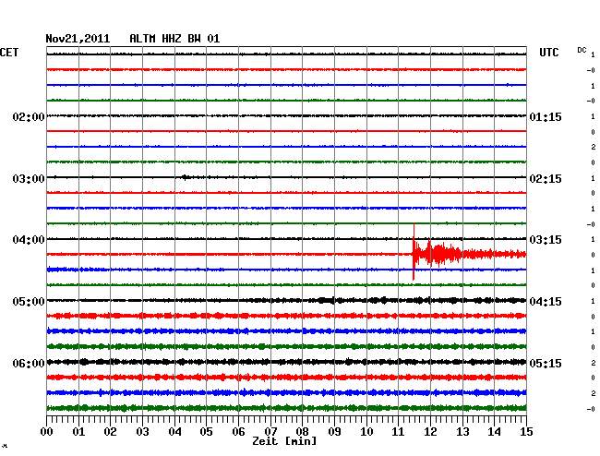This screenshot has width=600, height=456.
Task: Select the station title ALTM HHZ BW 01
Action: [x=174, y=39]
